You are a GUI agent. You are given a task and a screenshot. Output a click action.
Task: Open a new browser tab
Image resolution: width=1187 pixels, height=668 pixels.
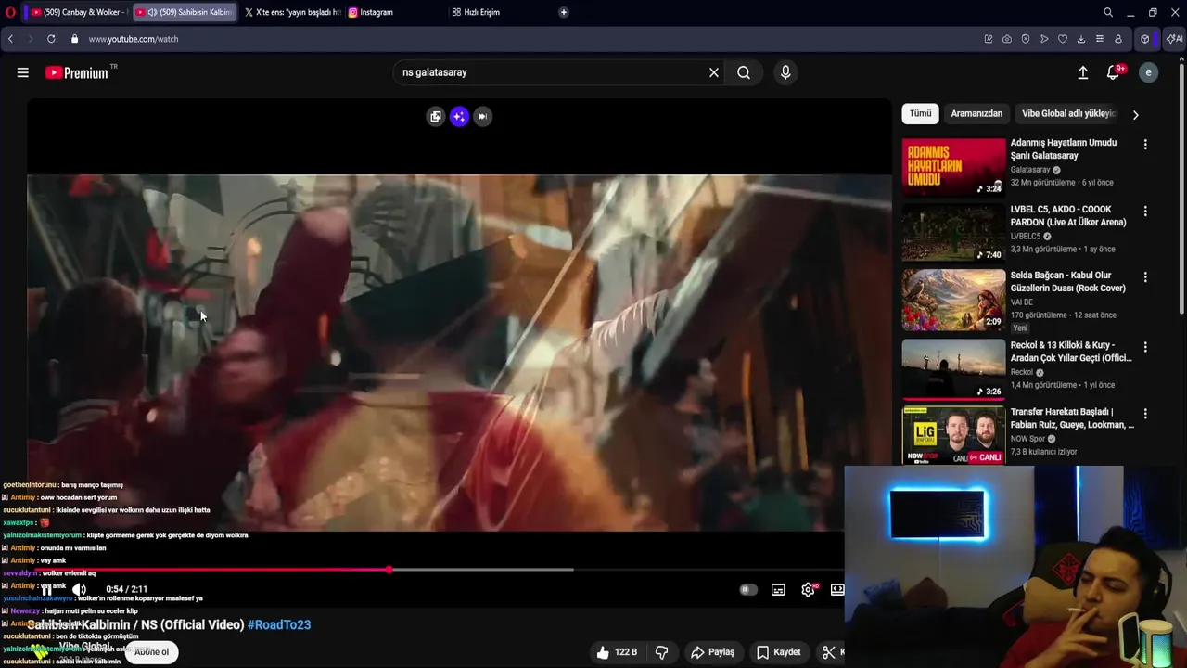564,12
